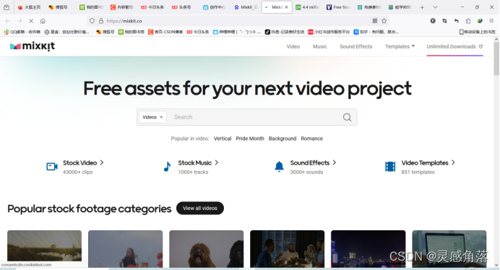Image resolution: width=500 pixels, height=270 pixels.
Task: View site security padlock info
Action: (x=101, y=21)
